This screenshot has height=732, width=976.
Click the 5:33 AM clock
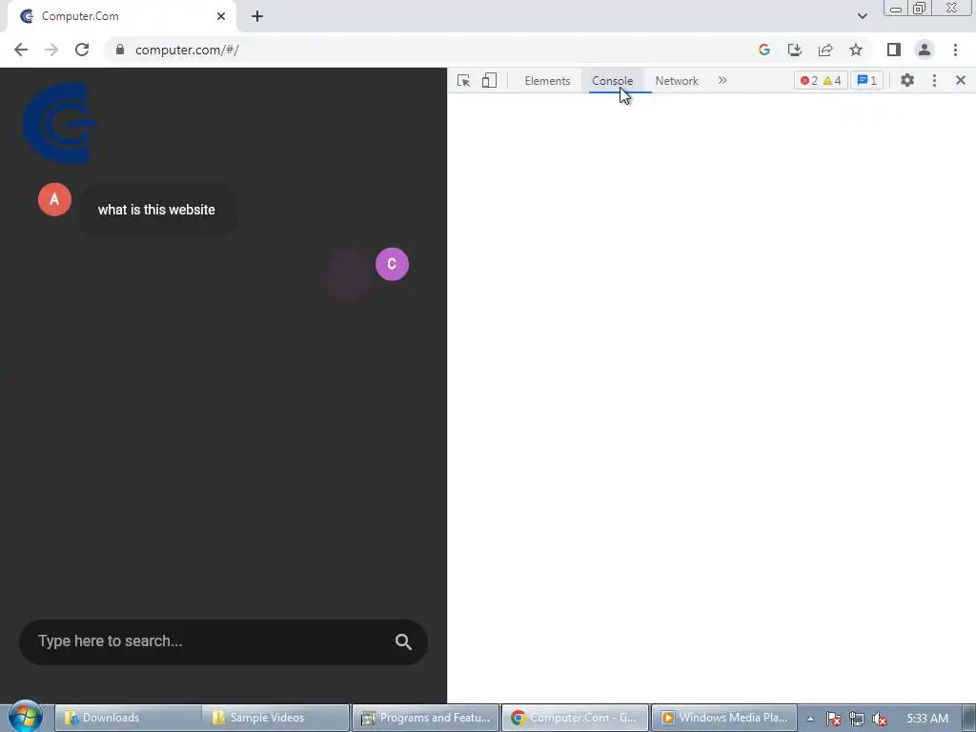point(927,719)
